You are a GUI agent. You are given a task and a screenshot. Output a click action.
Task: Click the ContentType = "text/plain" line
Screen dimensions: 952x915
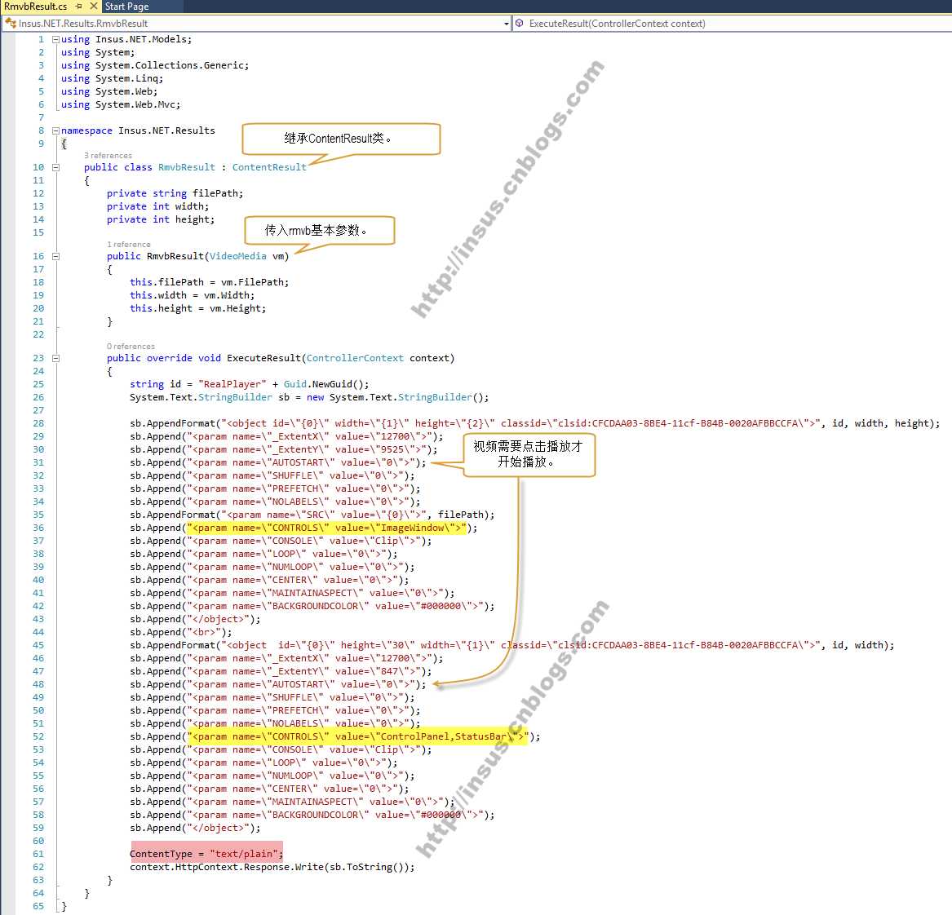[x=206, y=854]
